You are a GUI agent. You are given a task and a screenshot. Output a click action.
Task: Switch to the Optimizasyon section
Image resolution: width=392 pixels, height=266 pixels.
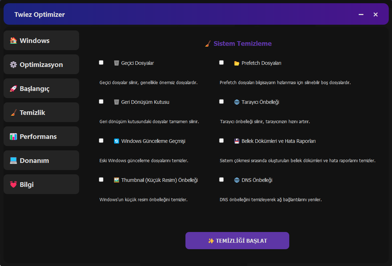coord(41,64)
